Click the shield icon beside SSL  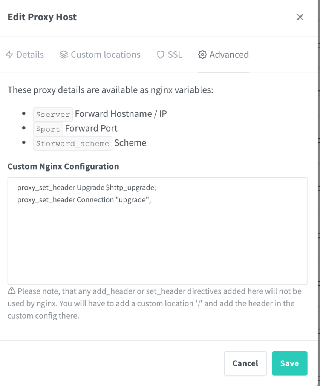pos(161,55)
